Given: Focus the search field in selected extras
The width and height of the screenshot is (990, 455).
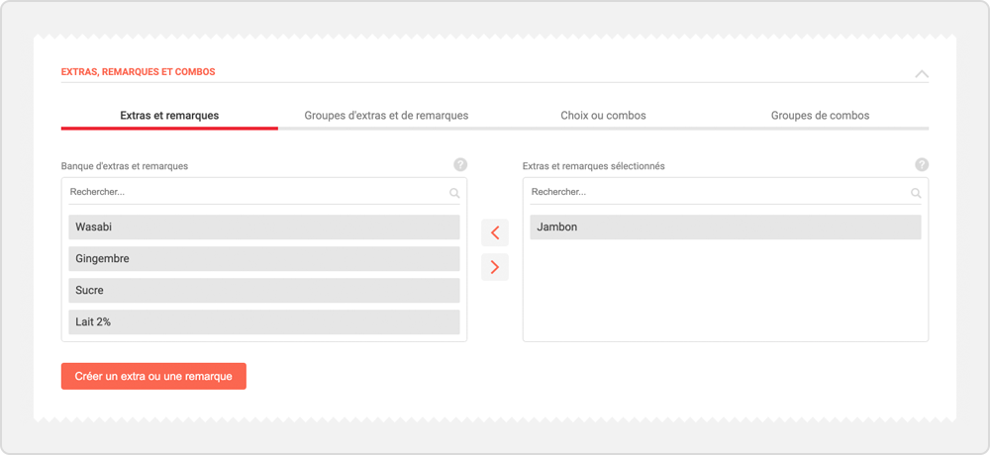Looking at the screenshot, I should coord(715,192).
